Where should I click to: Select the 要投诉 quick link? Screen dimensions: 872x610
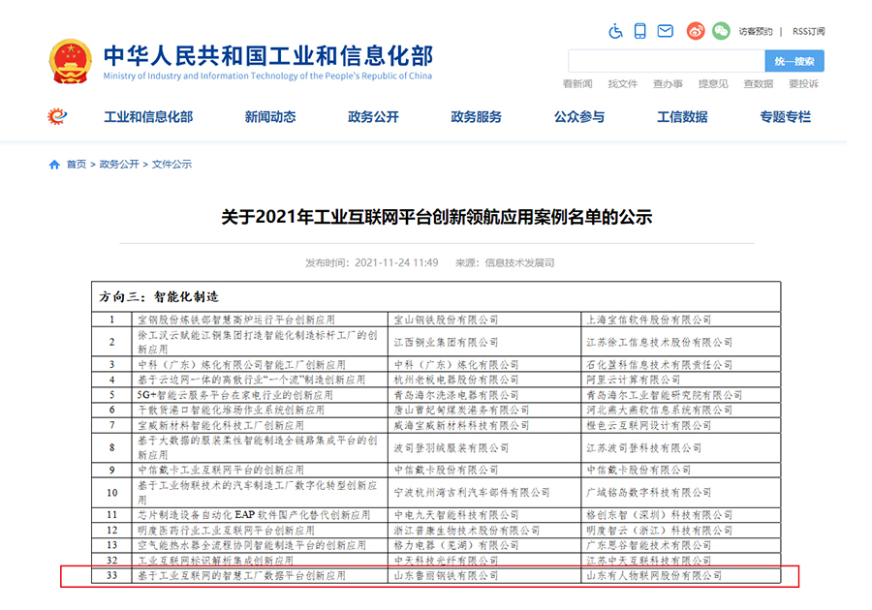coord(803,84)
